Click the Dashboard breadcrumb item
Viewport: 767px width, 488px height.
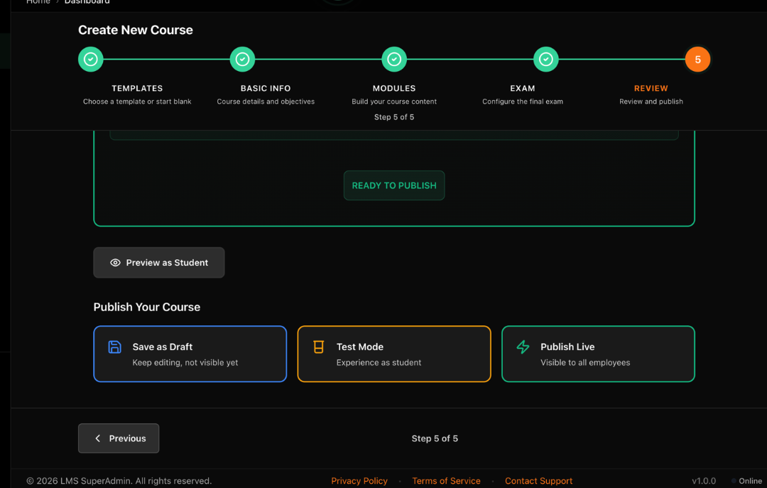point(87,2)
